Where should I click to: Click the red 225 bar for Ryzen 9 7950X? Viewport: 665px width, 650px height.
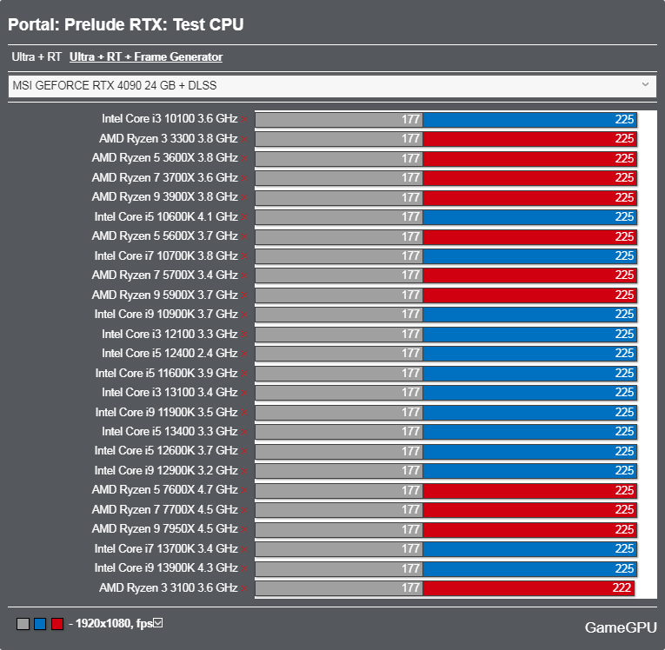pyautogui.click(x=529, y=529)
